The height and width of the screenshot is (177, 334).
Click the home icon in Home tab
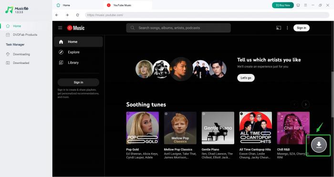pyautogui.click(x=58, y=5)
